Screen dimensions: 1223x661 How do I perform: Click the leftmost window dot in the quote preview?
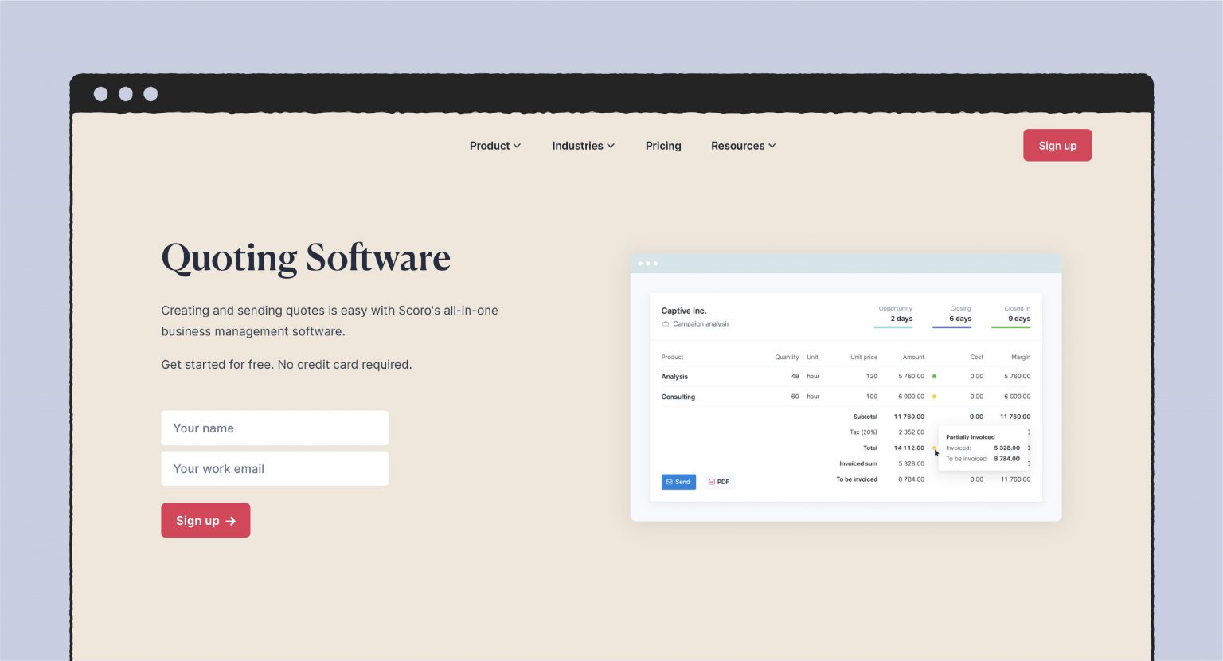point(640,263)
